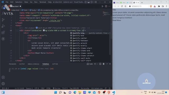Switch to PROBLEMS panel tab
The height and width of the screenshot is (95, 169).
click(12, 64)
